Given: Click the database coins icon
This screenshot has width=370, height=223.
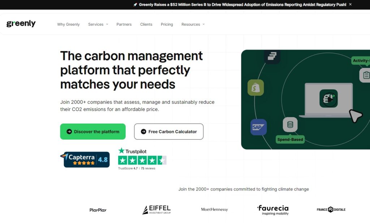Looking at the screenshot, I should tap(290, 124).
